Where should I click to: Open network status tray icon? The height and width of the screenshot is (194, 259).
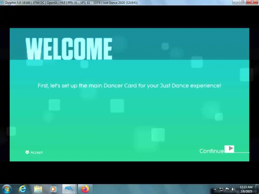(221, 189)
